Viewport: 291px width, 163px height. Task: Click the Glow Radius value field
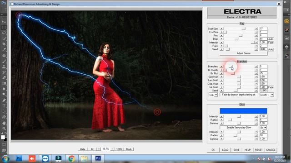(263, 120)
